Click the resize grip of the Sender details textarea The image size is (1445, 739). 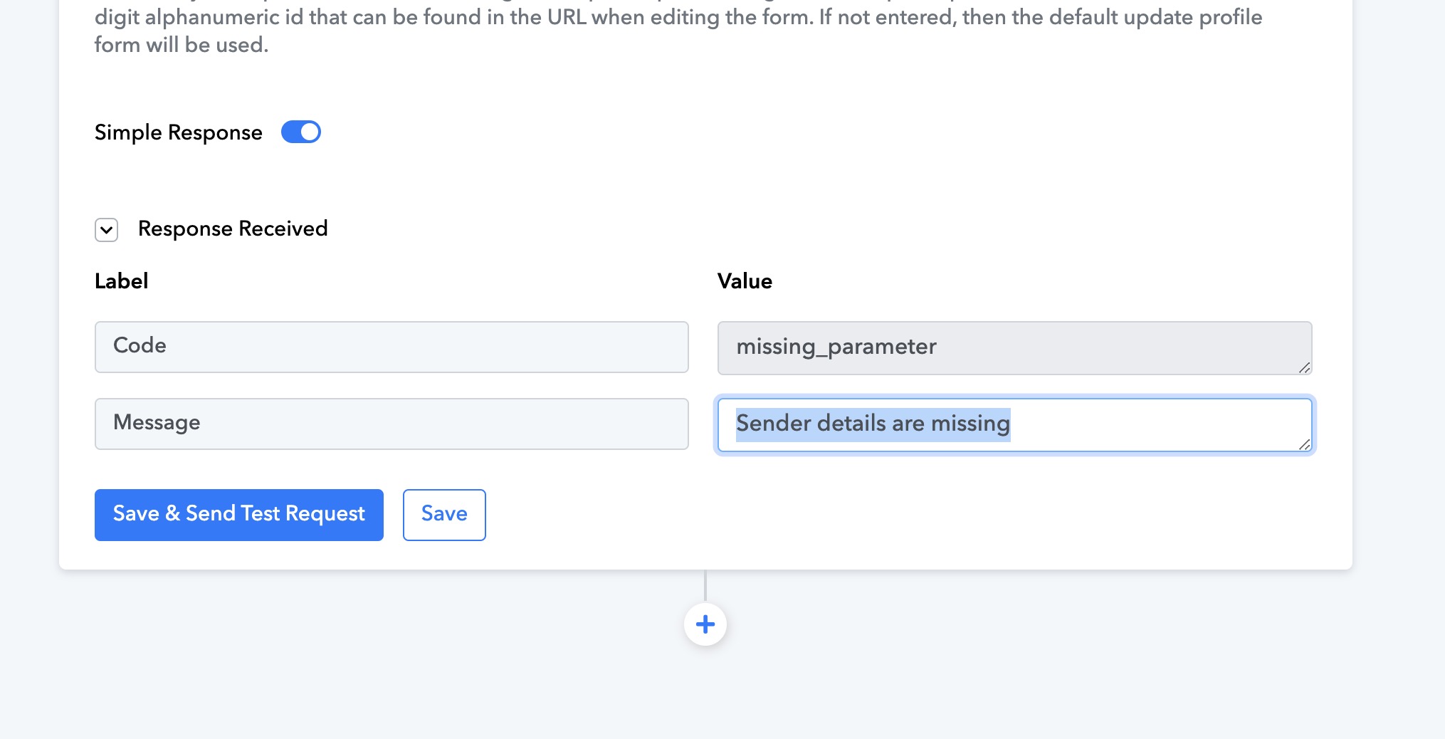[1304, 444]
